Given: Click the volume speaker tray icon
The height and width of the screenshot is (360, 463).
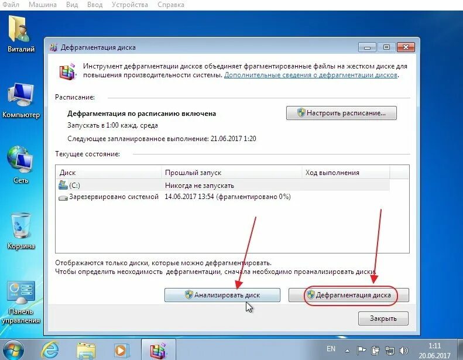Looking at the screenshot, I should point(403,351).
